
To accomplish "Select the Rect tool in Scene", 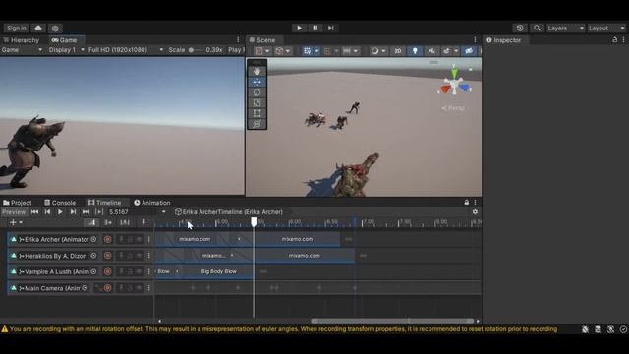I will point(257,113).
